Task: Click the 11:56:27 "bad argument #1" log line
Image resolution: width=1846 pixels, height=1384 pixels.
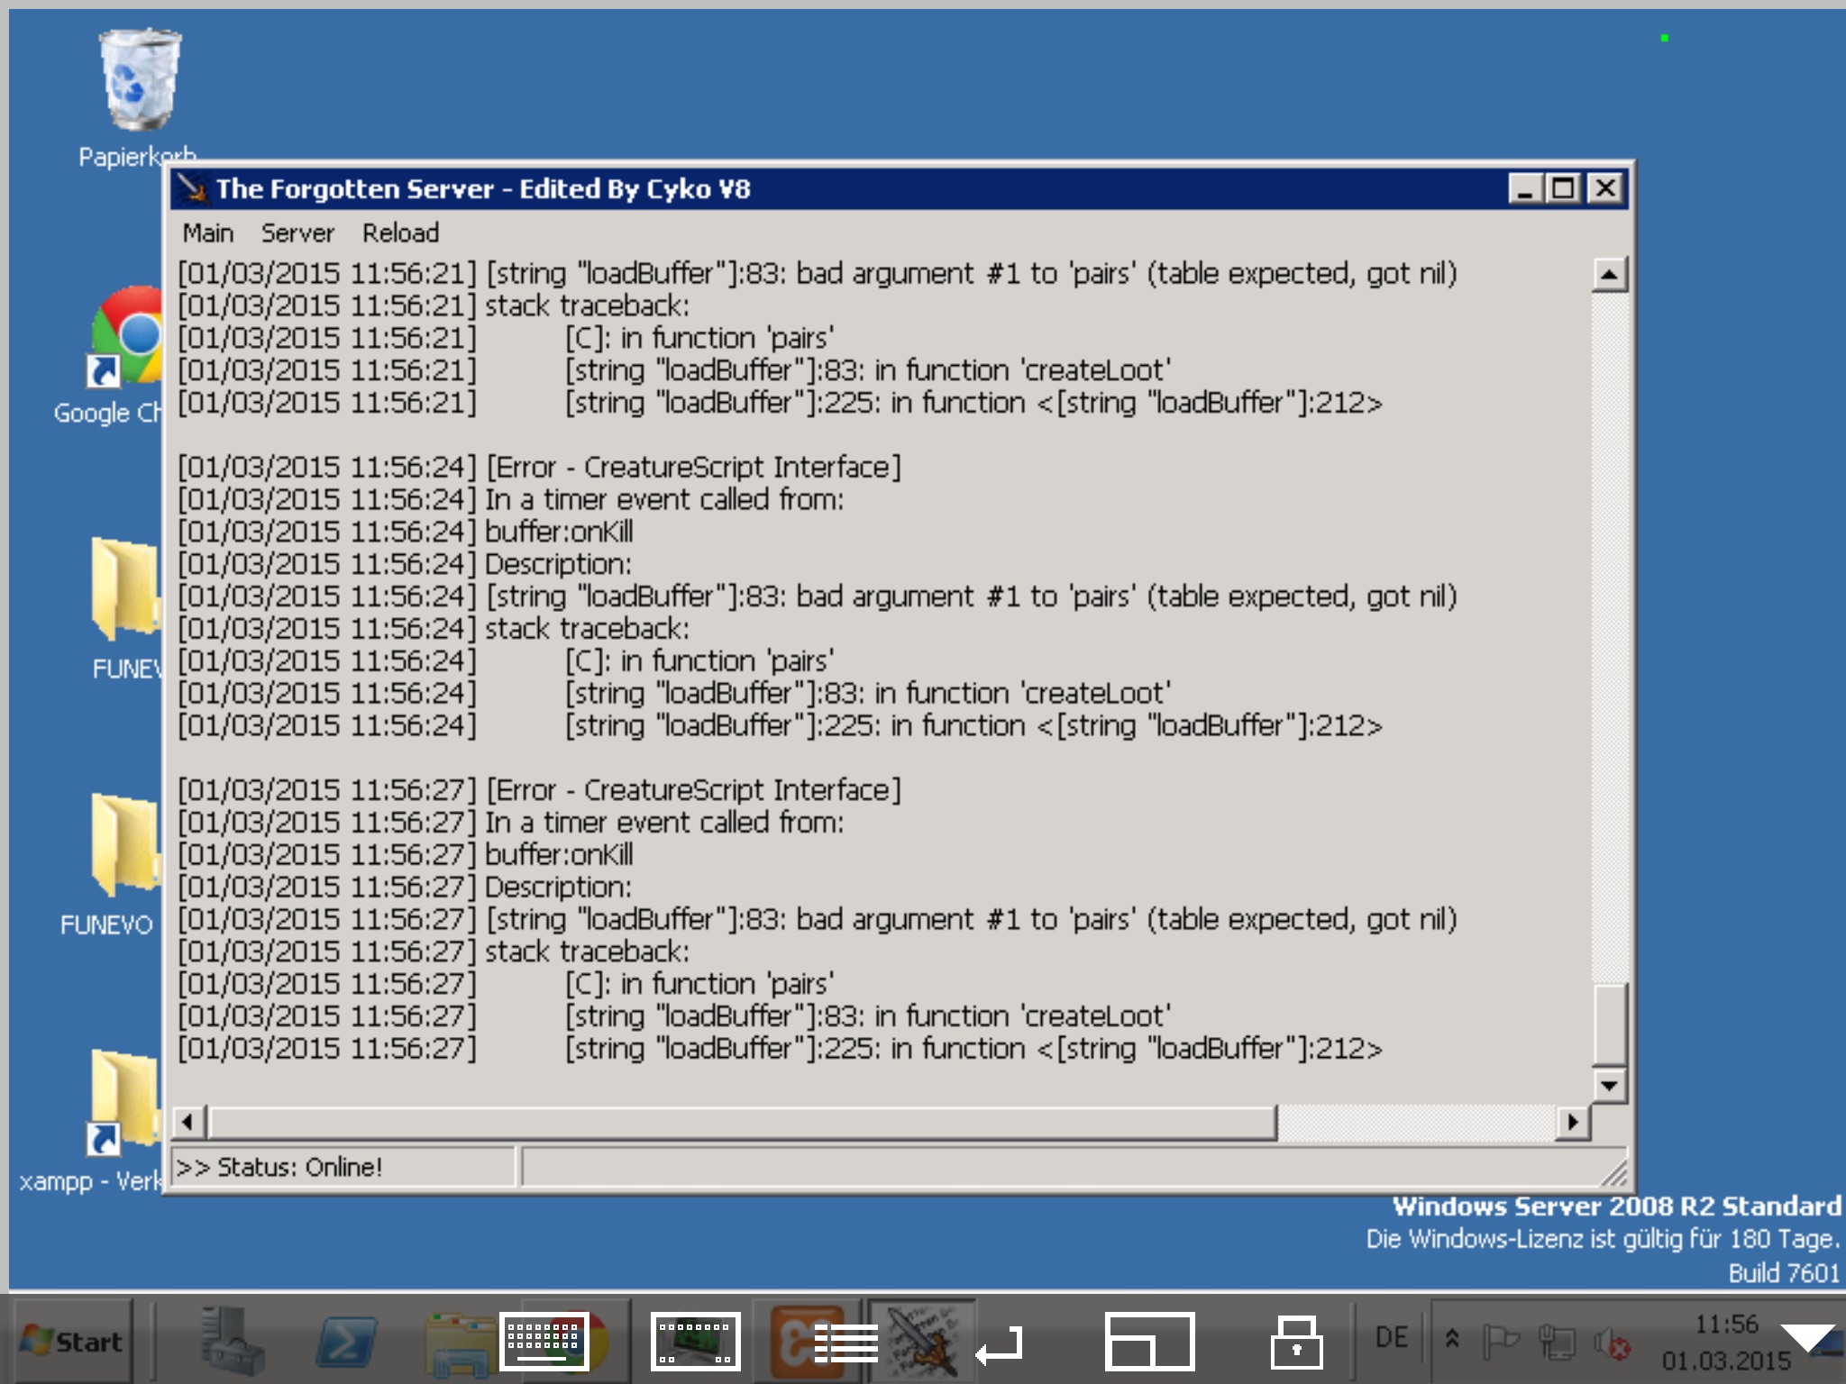Action: pyautogui.click(x=817, y=920)
